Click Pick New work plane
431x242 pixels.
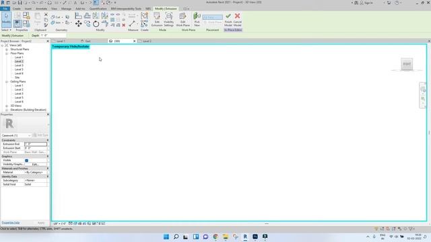pos(197,19)
